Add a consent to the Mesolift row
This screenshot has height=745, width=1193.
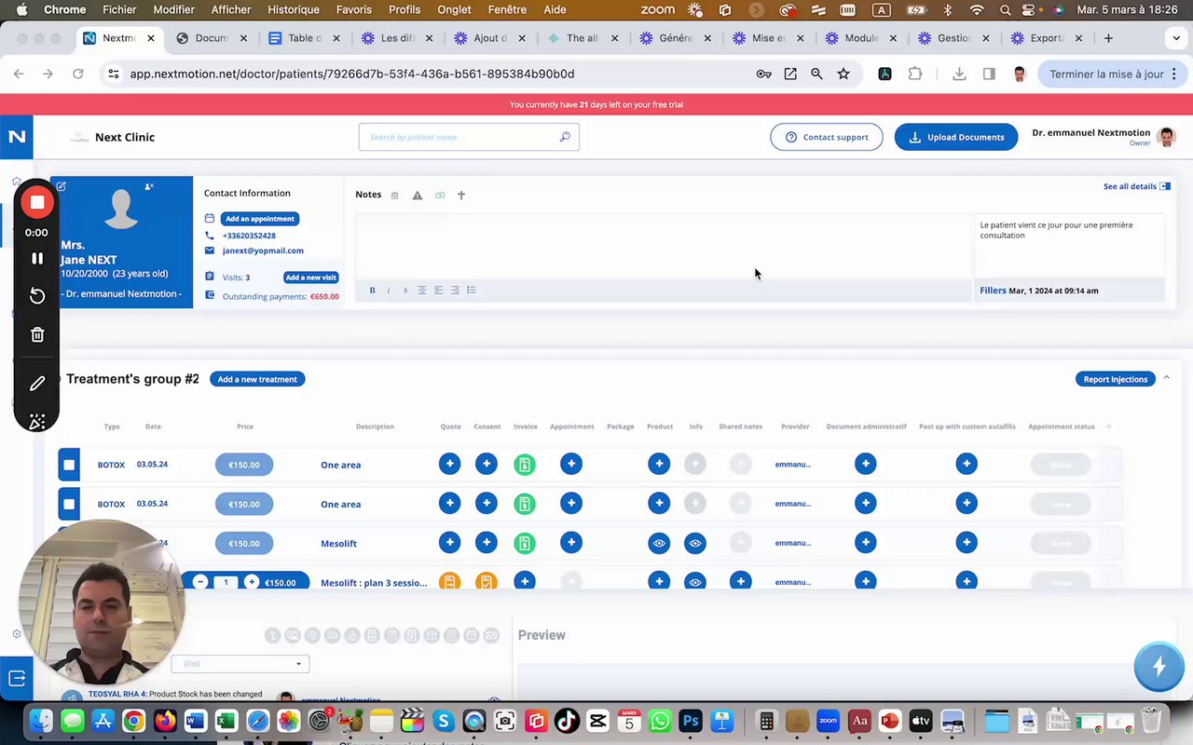pos(487,542)
